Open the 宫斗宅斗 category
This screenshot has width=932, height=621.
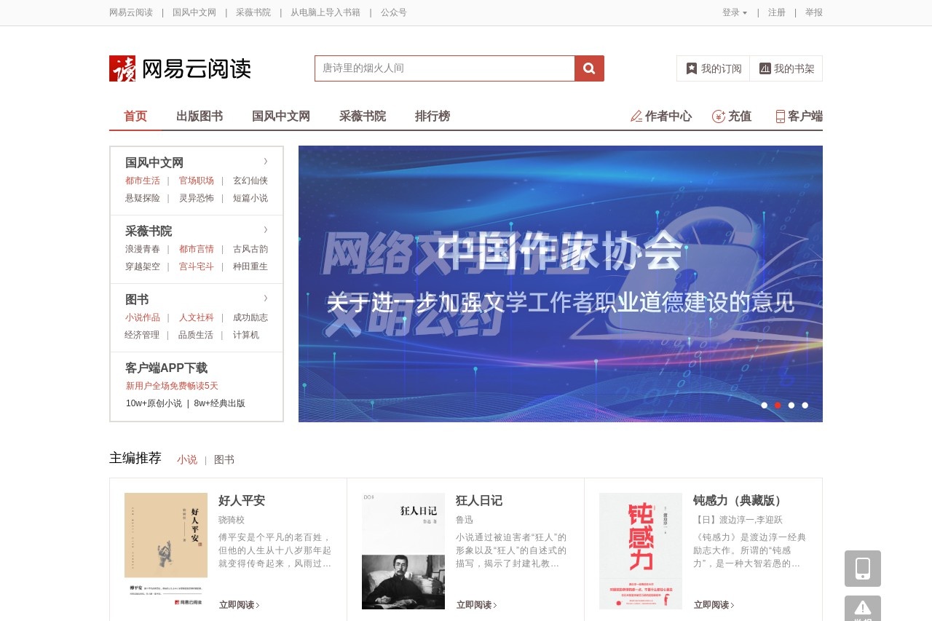point(197,266)
